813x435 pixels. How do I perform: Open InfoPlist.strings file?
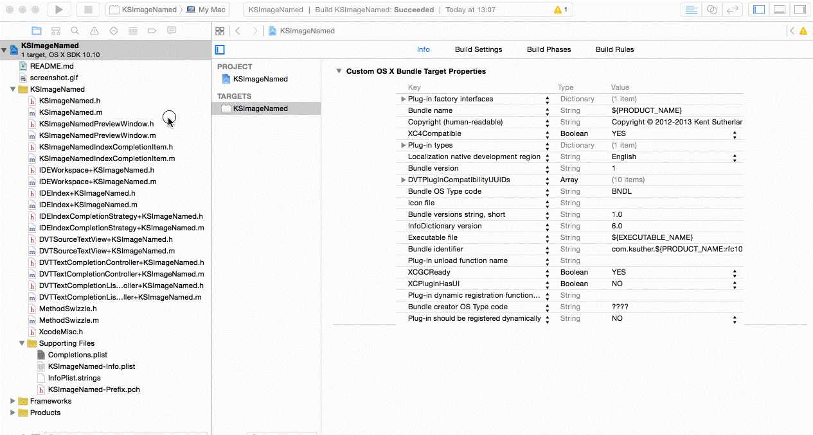pos(74,378)
